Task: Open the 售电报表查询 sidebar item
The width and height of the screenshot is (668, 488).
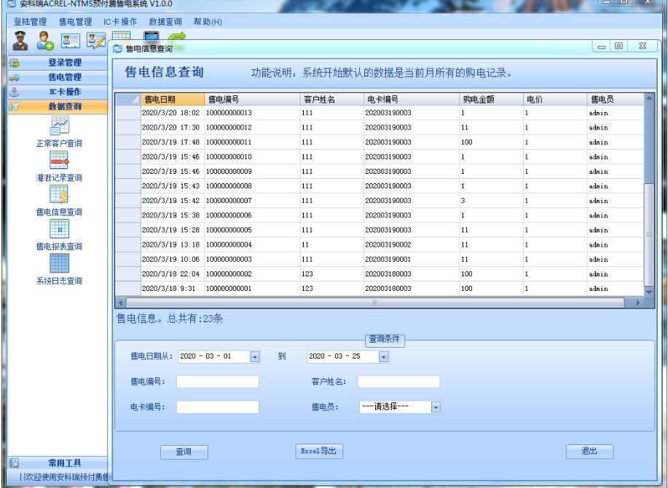Action: pyautogui.click(x=59, y=235)
